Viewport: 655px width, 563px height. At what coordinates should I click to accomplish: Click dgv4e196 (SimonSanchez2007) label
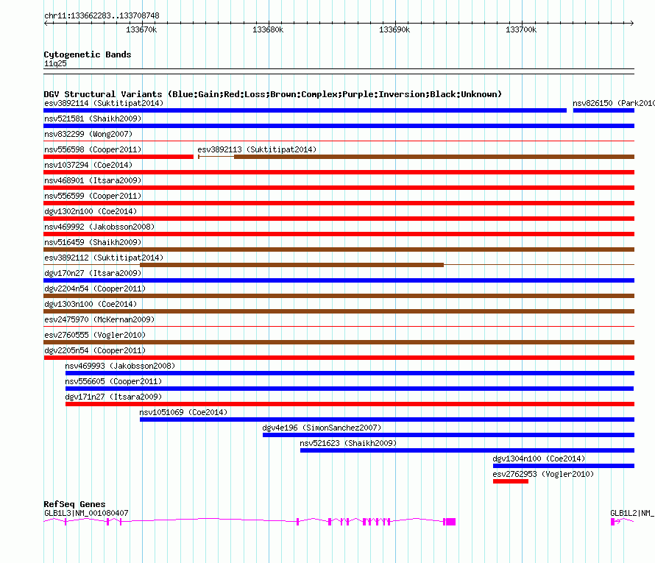322,428
